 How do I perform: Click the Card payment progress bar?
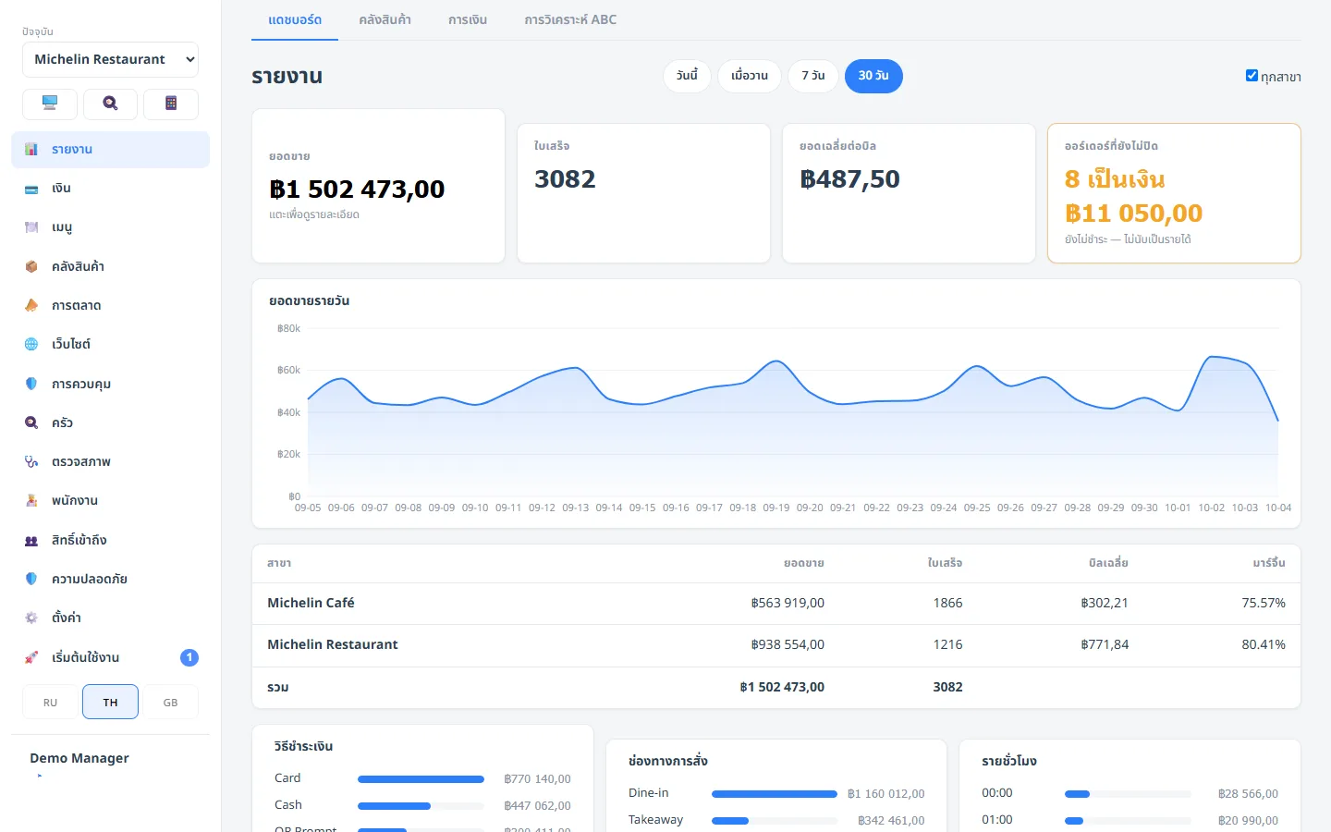pyautogui.click(x=421, y=779)
